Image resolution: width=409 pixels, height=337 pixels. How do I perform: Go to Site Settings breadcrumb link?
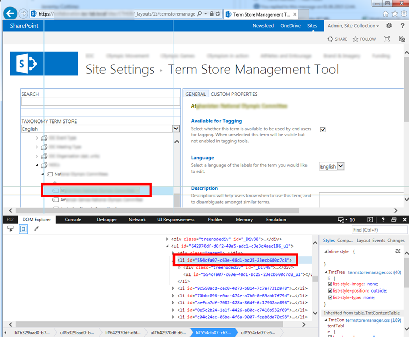point(120,70)
